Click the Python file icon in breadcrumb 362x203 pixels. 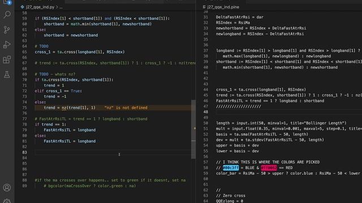pyautogui.click(x=23, y=7)
